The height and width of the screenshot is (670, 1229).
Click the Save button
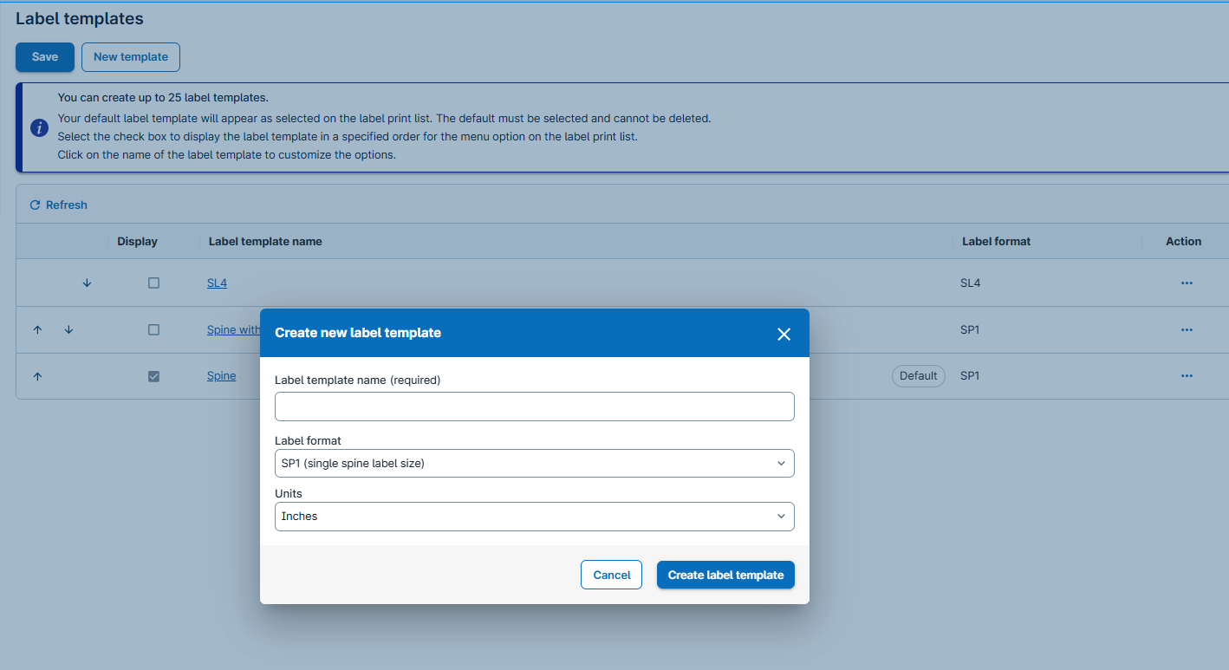point(45,57)
